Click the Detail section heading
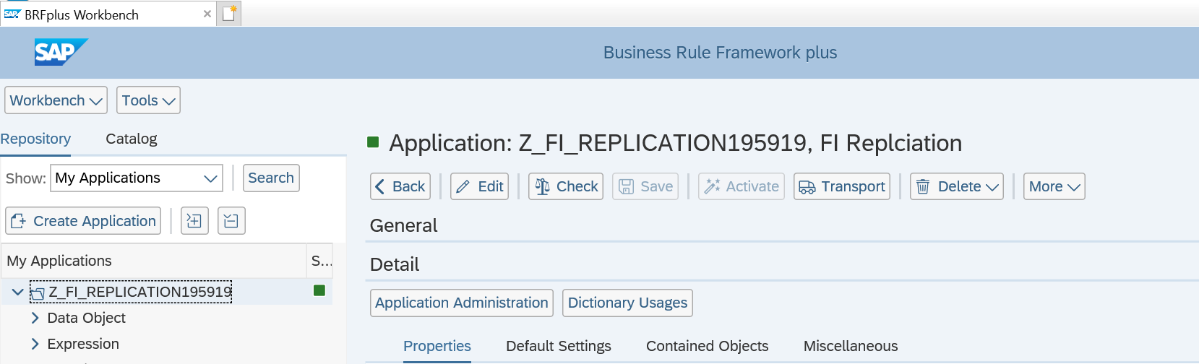Screen dimensions: 1199x364 (395, 264)
